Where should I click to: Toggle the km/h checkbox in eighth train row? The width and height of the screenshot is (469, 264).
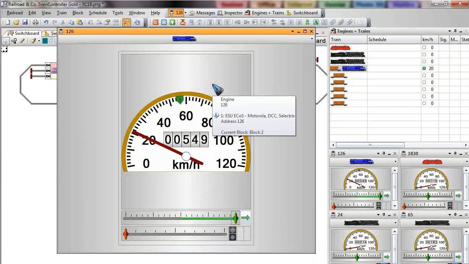pos(424,96)
